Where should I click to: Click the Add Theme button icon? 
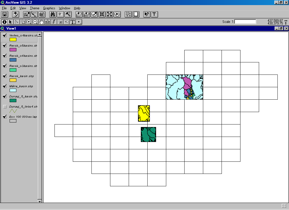[x=16, y=14]
